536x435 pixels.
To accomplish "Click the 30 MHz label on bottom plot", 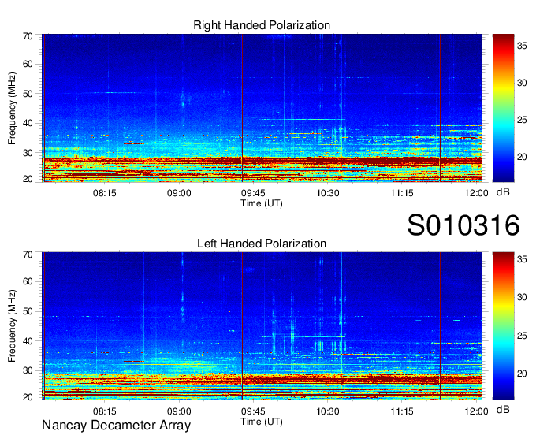I will click(28, 370).
